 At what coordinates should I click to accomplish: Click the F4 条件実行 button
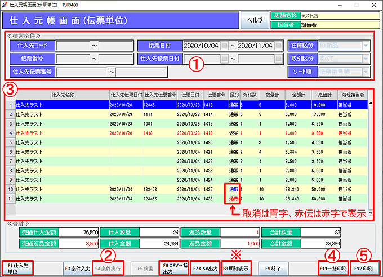[x=108, y=269]
